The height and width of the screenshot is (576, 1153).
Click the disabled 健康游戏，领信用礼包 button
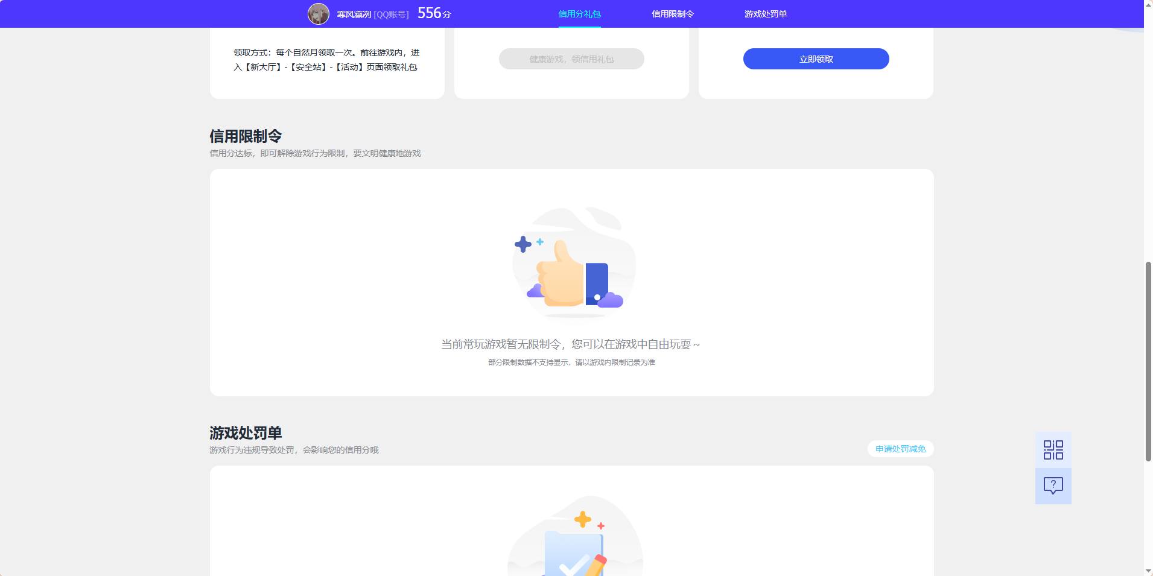[571, 59]
